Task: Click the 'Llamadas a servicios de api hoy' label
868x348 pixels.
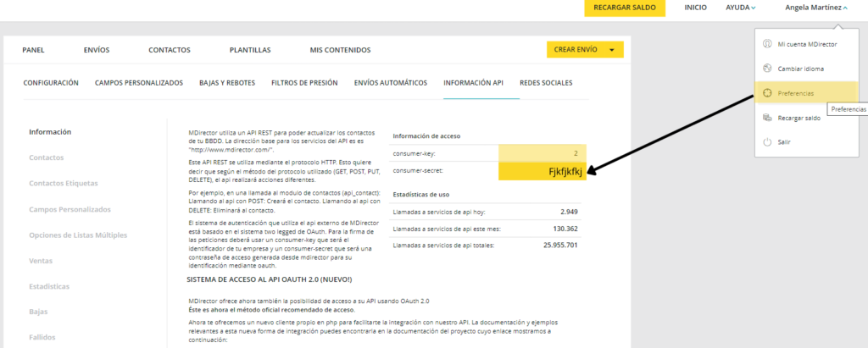Action: (x=439, y=213)
